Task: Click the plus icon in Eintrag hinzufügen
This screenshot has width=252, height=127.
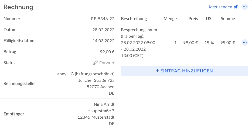Action: coord(158,71)
